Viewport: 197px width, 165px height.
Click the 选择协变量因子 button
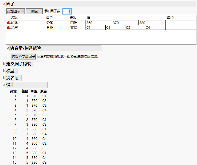point(23,56)
